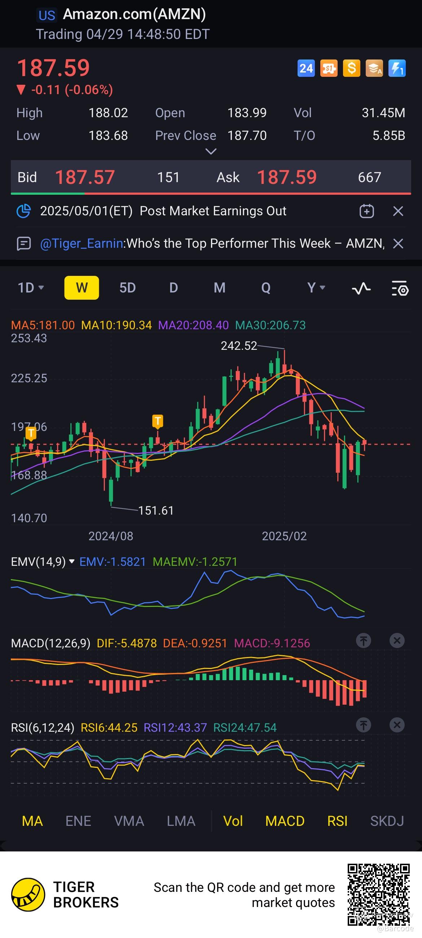This screenshot has height=938, width=422.
Task: Tap the Prev Close 187.70 value
Action: tap(247, 136)
